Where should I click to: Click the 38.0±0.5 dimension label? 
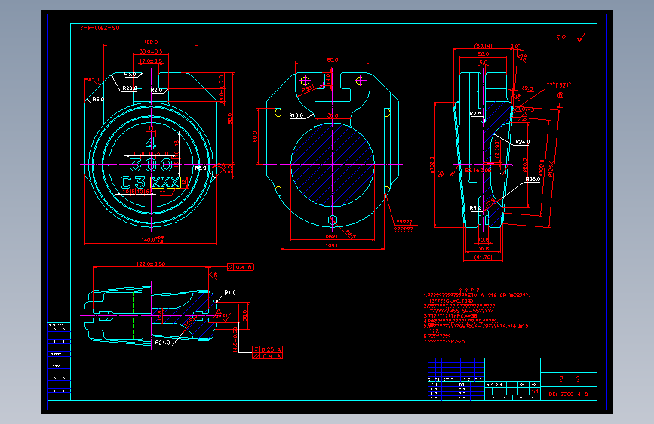coord(151,51)
